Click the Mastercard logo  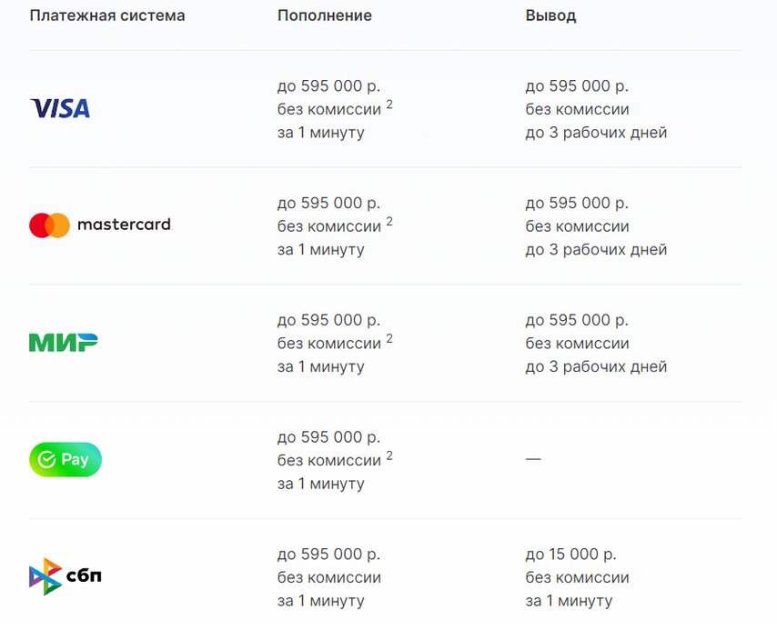coord(100,225)
